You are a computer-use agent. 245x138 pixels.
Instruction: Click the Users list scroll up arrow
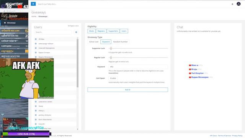point(77,38)
